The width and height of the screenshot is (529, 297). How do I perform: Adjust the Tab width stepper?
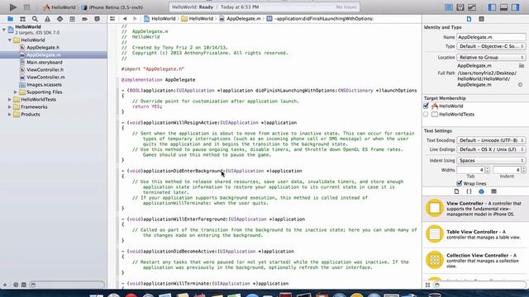coord(487,170)
